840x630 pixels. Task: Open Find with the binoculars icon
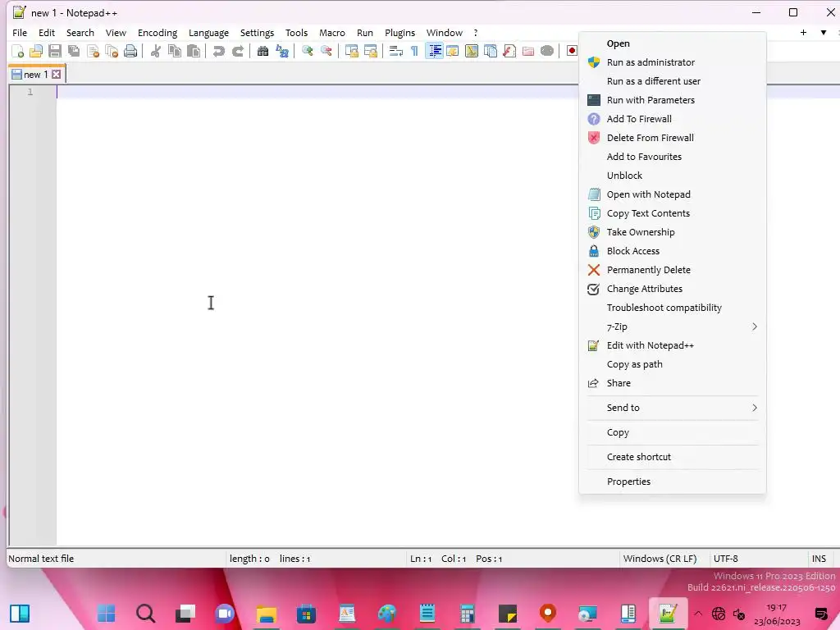[x=263, y=52]
